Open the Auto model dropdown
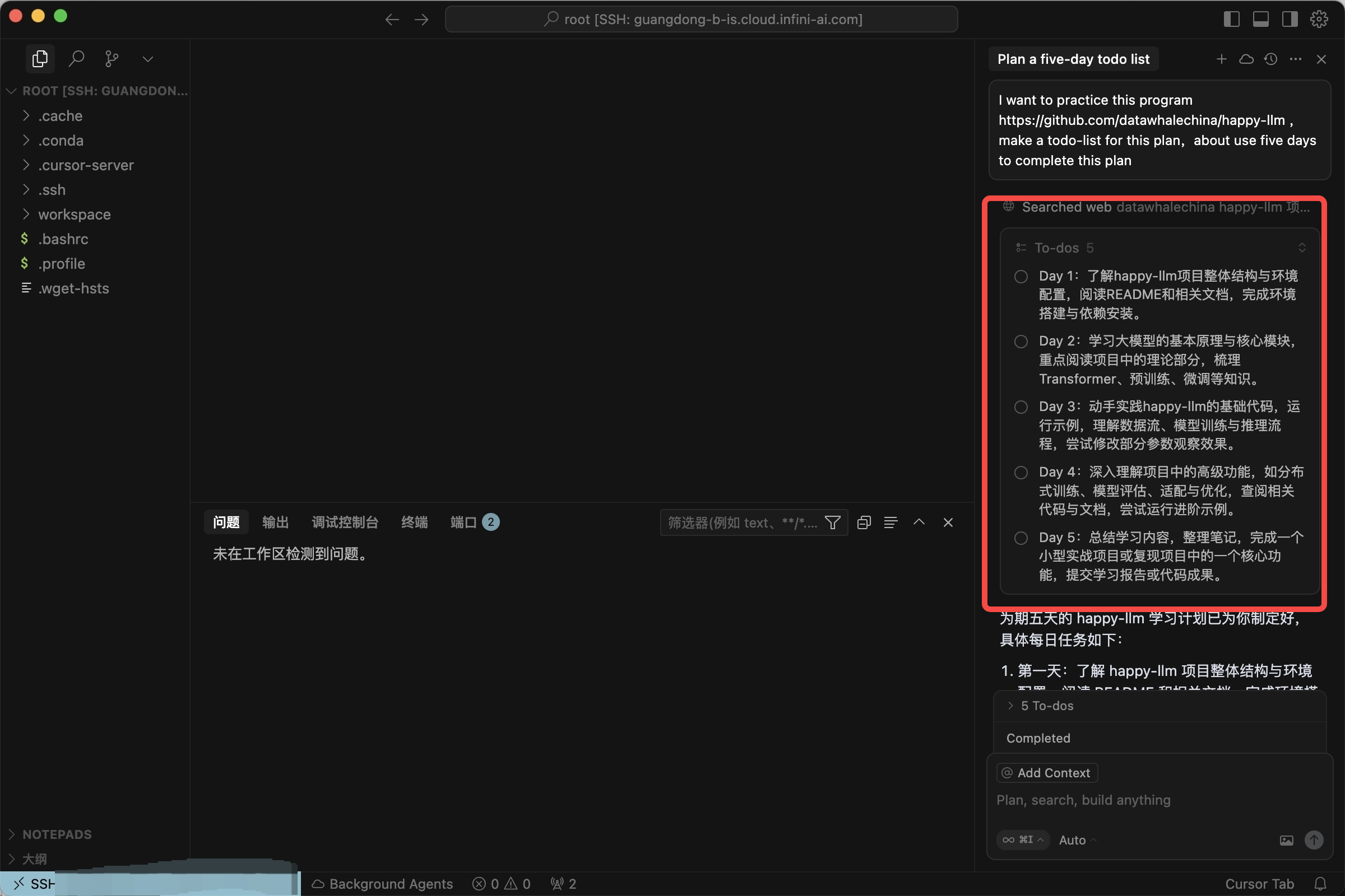 tap(1077, 840)
